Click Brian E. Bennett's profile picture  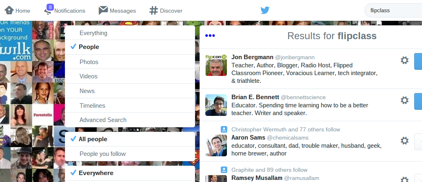[x=216, y=105]
